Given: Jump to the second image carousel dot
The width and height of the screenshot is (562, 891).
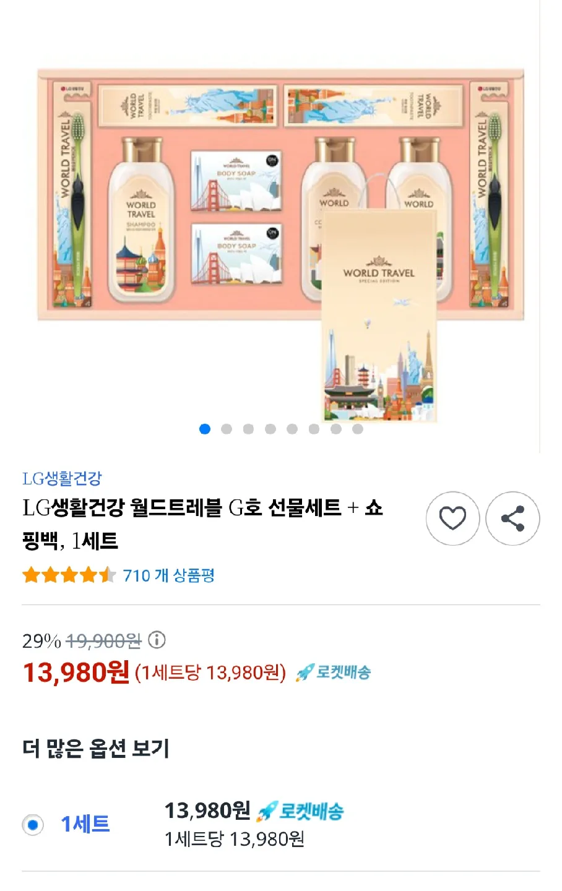Looking at the screenshot, I should [227, 429].
